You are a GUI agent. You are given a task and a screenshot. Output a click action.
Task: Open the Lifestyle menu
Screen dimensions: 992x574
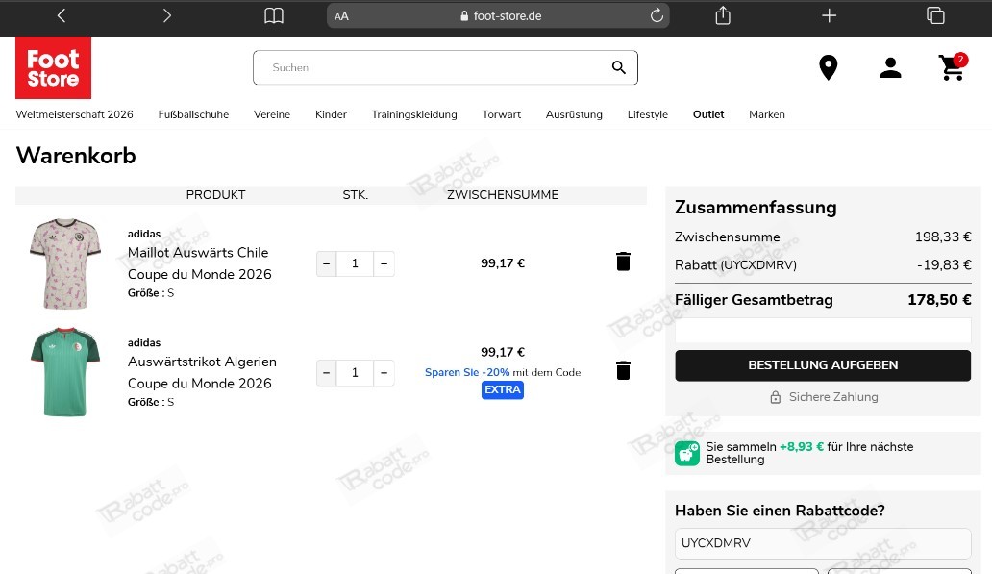648,114
